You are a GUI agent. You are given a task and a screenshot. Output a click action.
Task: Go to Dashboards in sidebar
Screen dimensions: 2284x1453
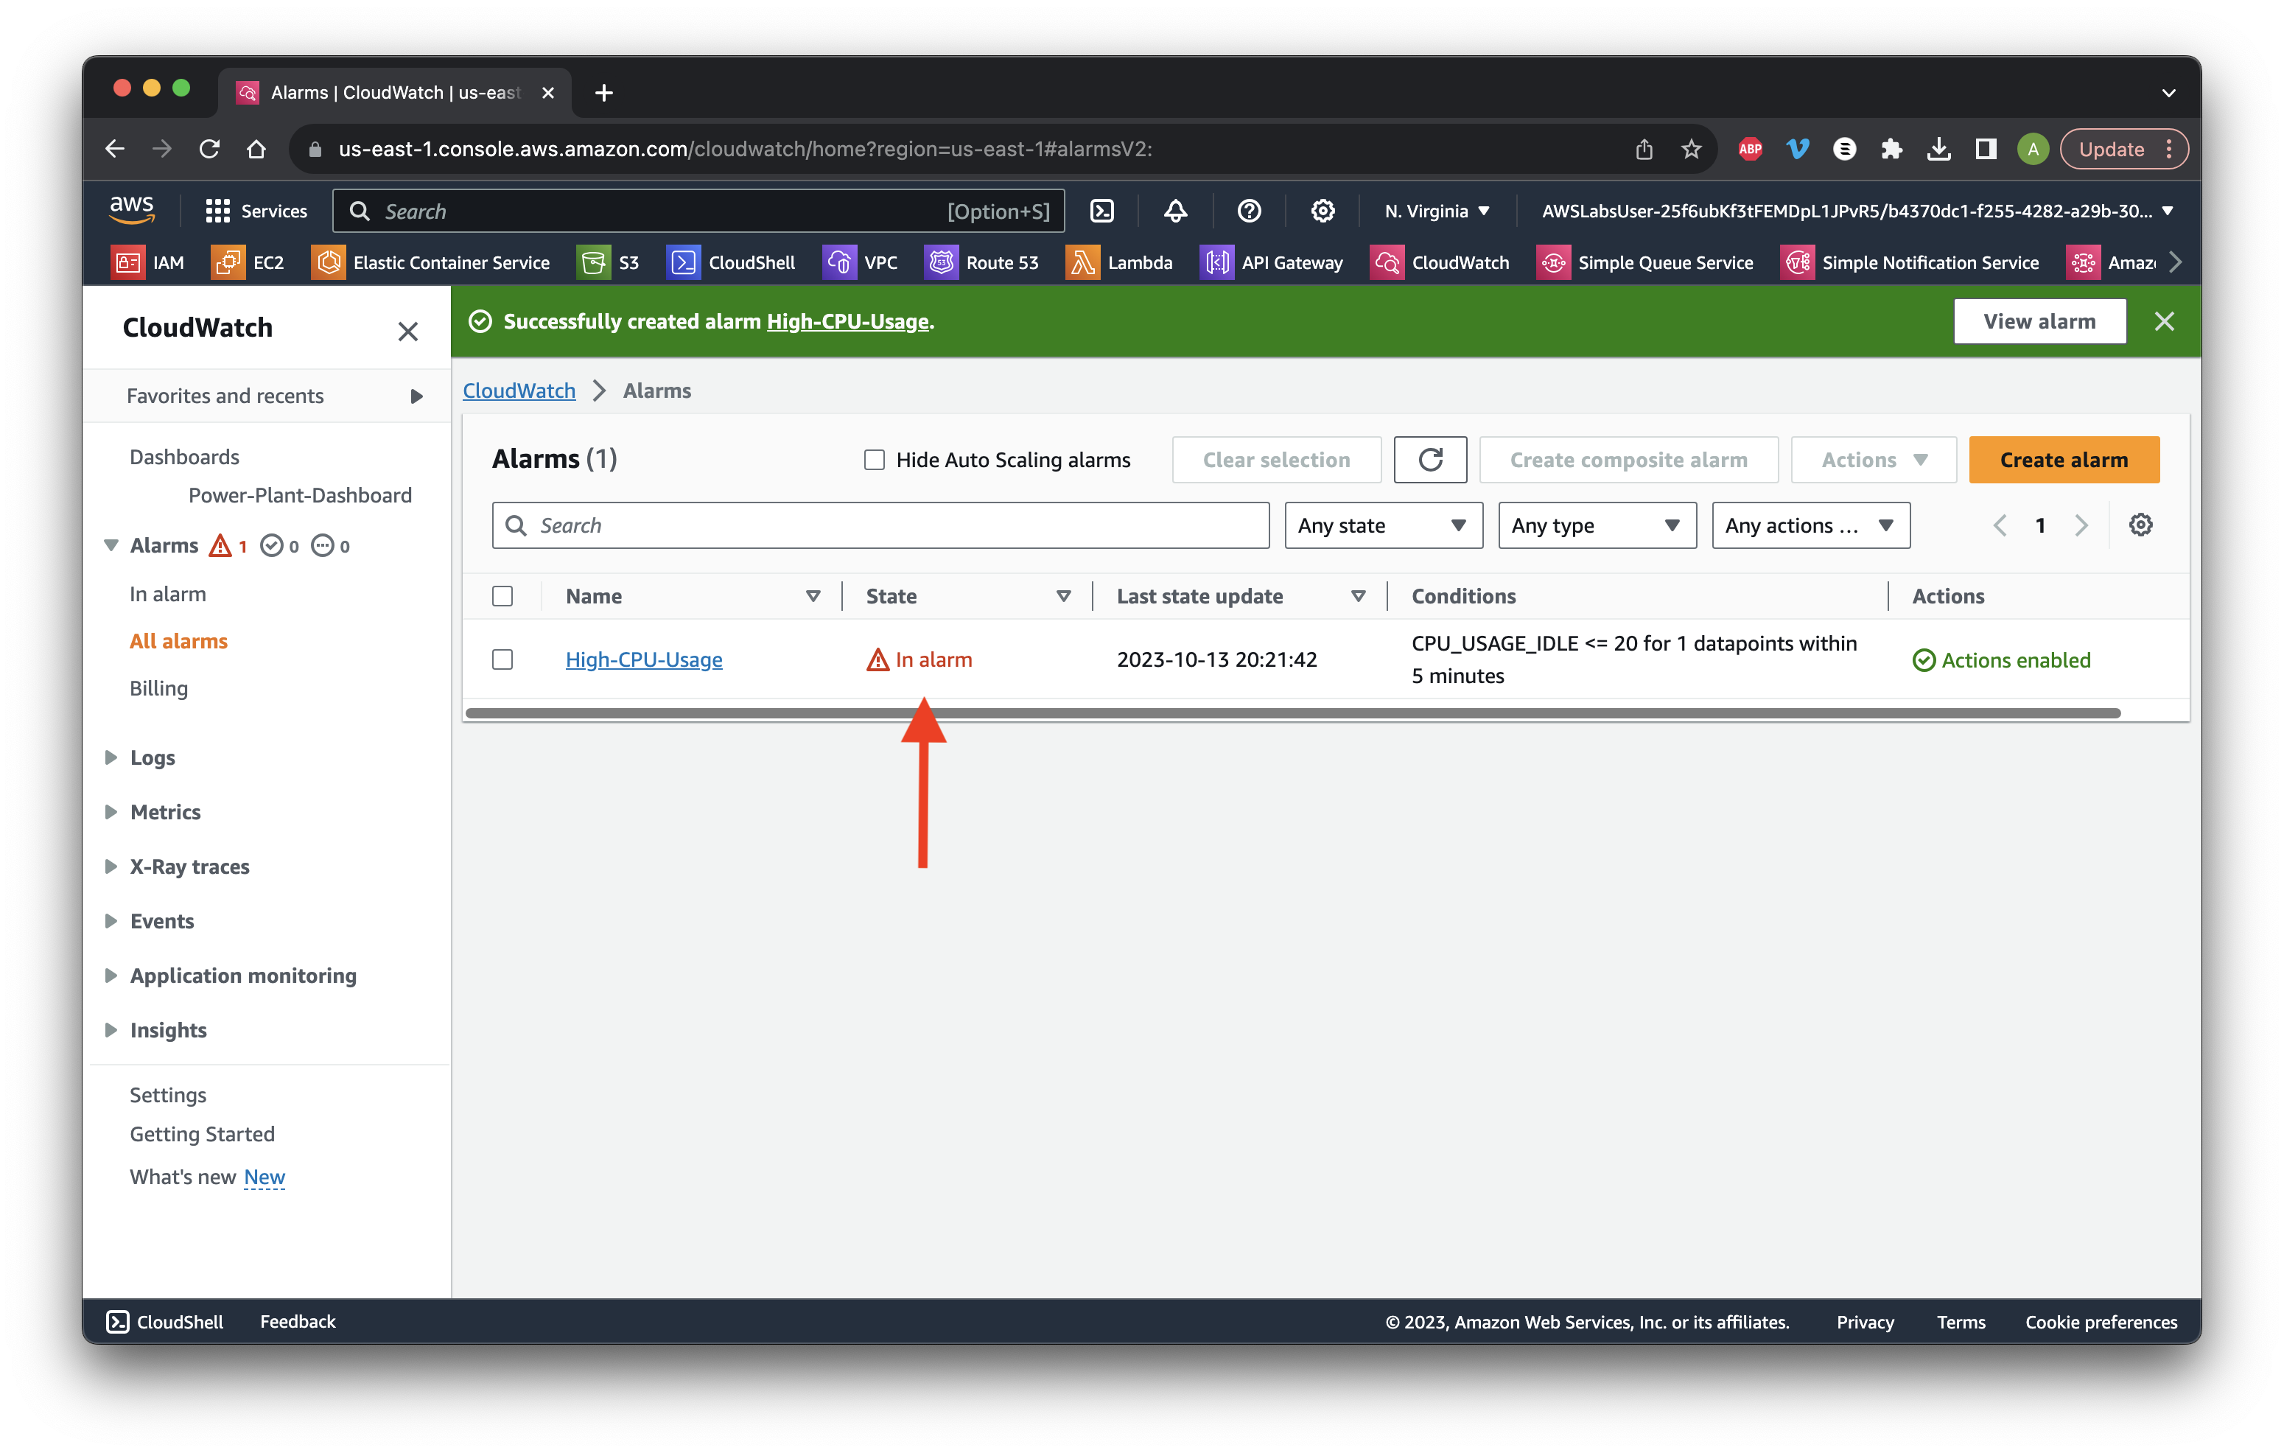point(184,457)
